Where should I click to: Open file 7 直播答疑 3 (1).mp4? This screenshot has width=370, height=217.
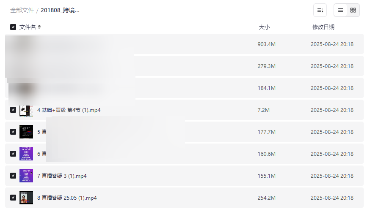pyautogui.click(x=62, y=176)
